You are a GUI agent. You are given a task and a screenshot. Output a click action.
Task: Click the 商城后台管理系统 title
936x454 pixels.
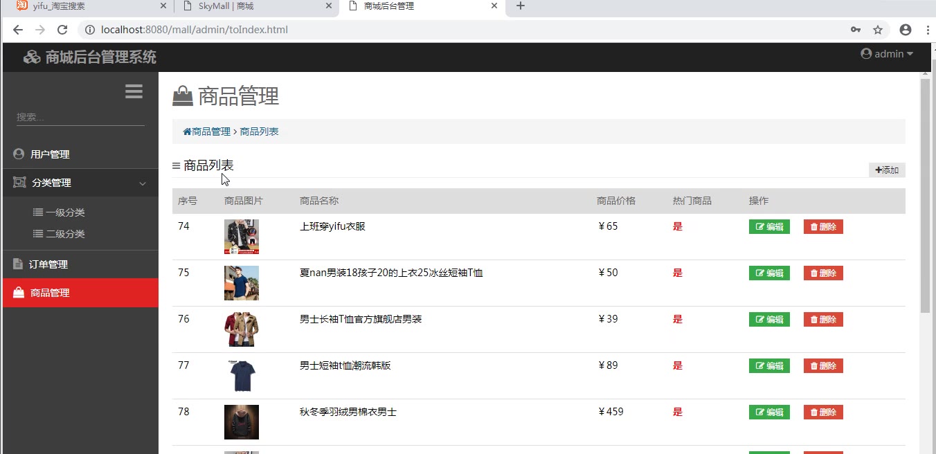coord(101,57)
